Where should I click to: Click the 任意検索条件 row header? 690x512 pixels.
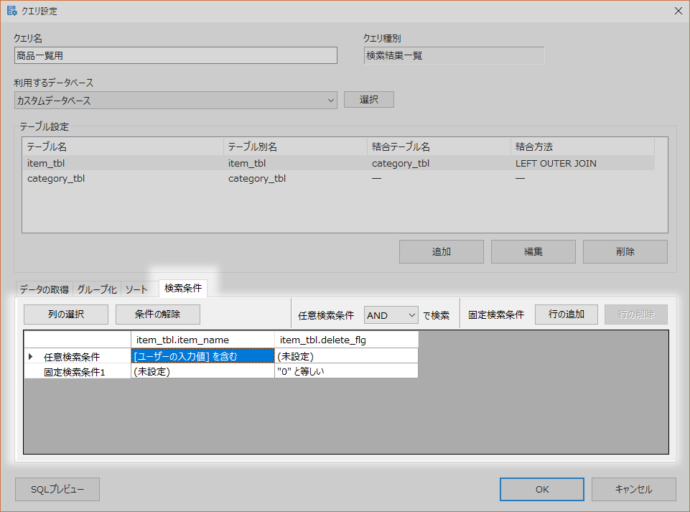78,356
